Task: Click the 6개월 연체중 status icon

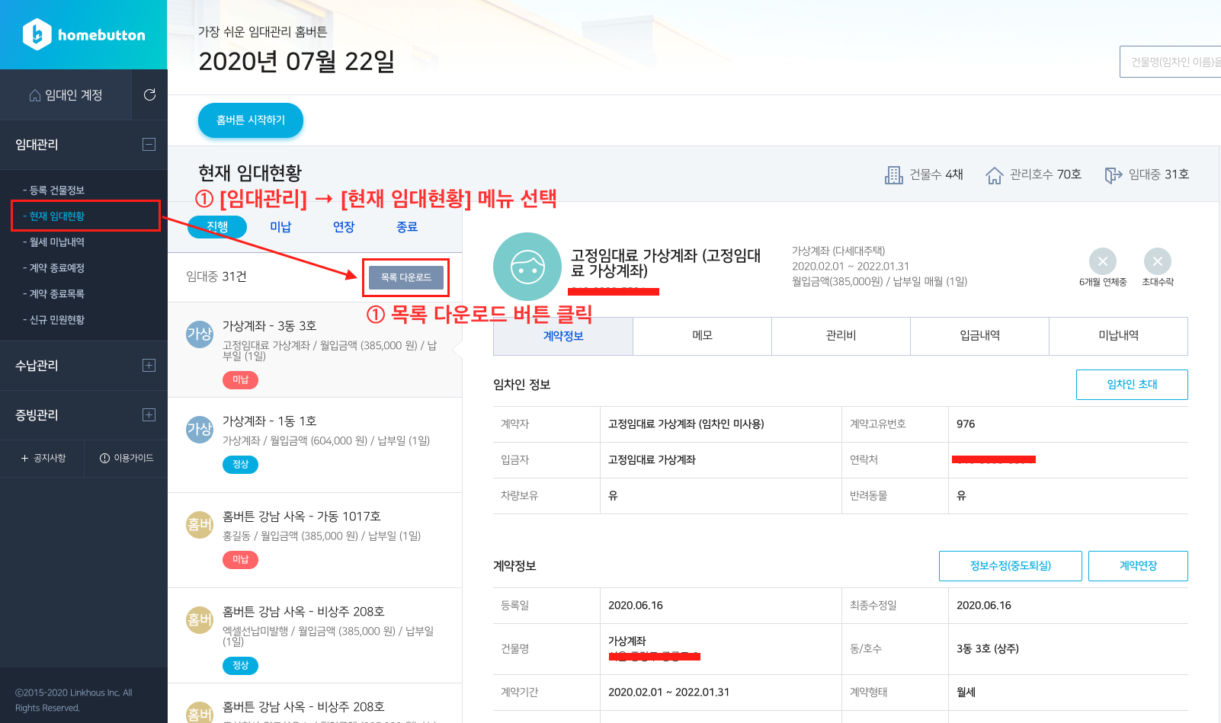Action: coord(1103,261)
